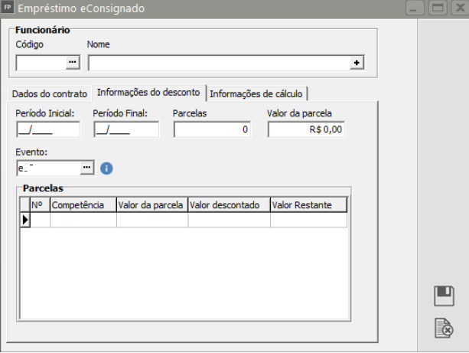Select the Informações do desconto tab
Image resolution: width=469 pixels, height=353 pixels.
pyautogui.click(x=148, y=93)
